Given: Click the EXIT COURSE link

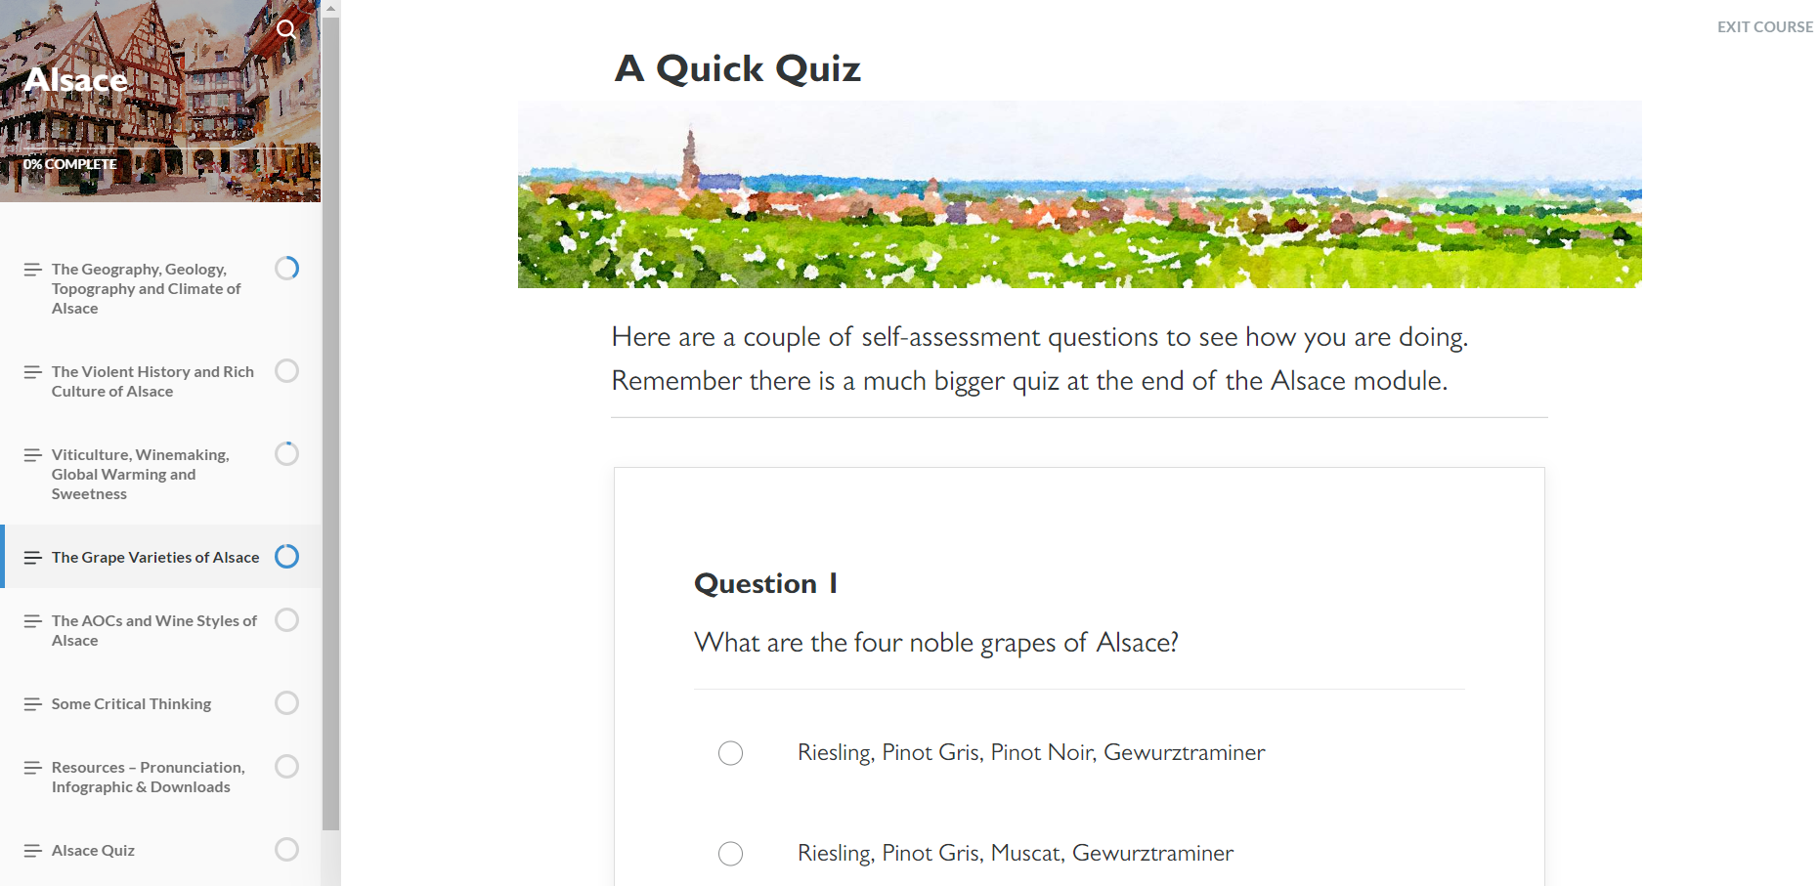Looking at the screenshot, I should (x=1765, y=27).
